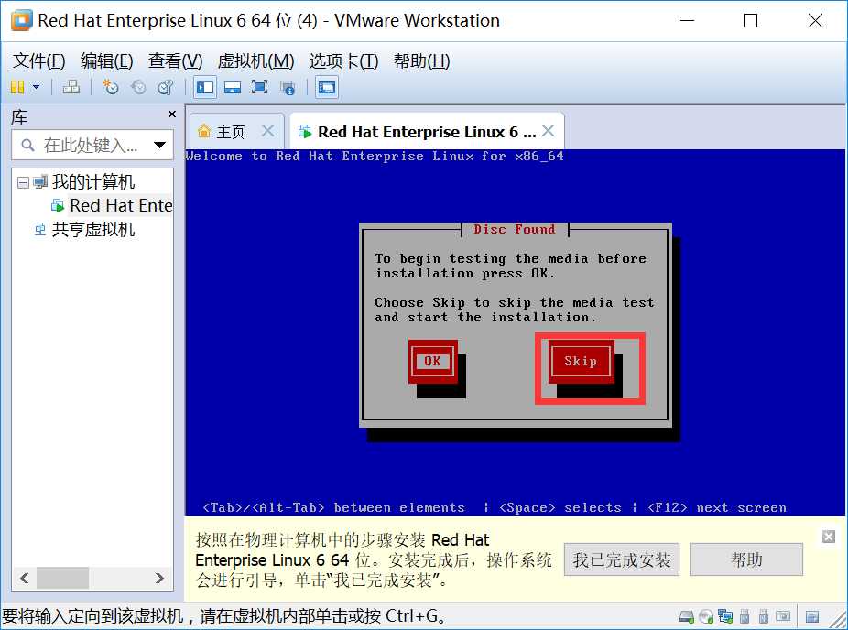Close the Red Hat Enterprise Linux 6 tab
The image size is (848, 630).
(548, 130)
